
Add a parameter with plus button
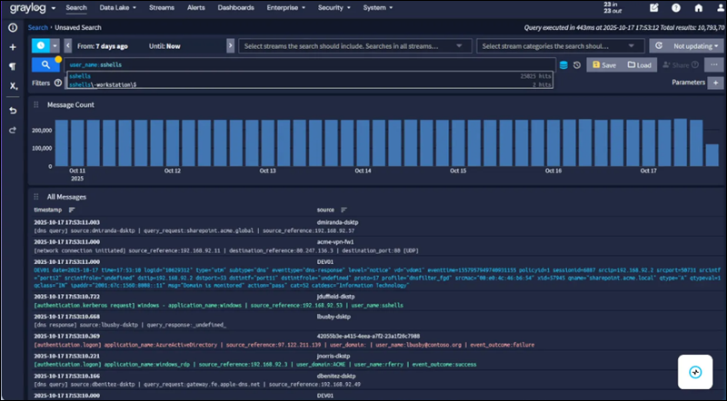tap(715, 83)
